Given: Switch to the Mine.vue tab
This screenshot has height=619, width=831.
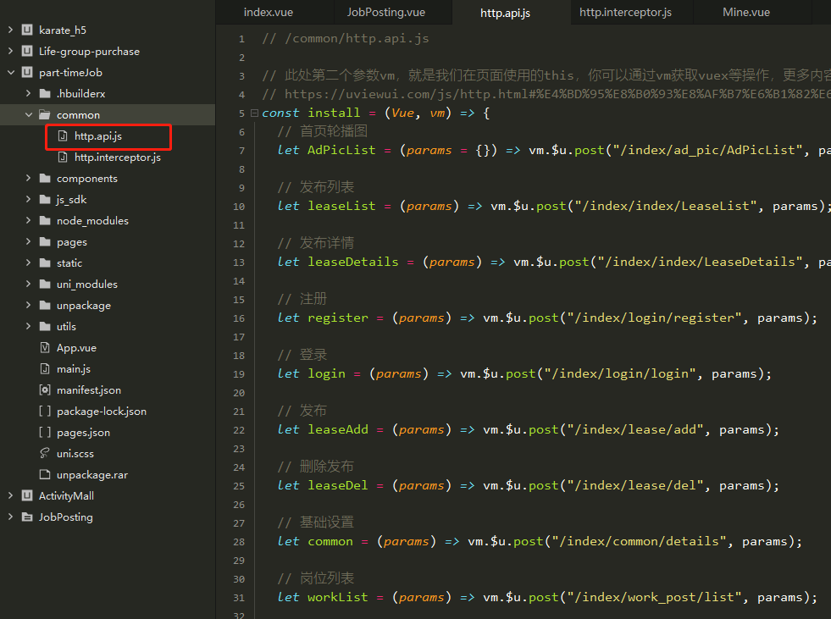Looking at the screenshot, I should click(746, 12).
